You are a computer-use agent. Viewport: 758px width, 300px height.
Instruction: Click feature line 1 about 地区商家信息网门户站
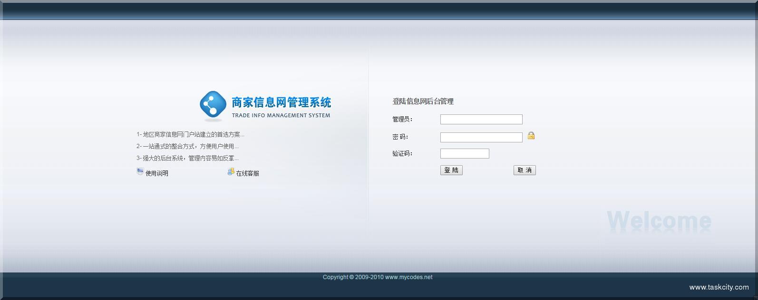[x=190, y=134]
